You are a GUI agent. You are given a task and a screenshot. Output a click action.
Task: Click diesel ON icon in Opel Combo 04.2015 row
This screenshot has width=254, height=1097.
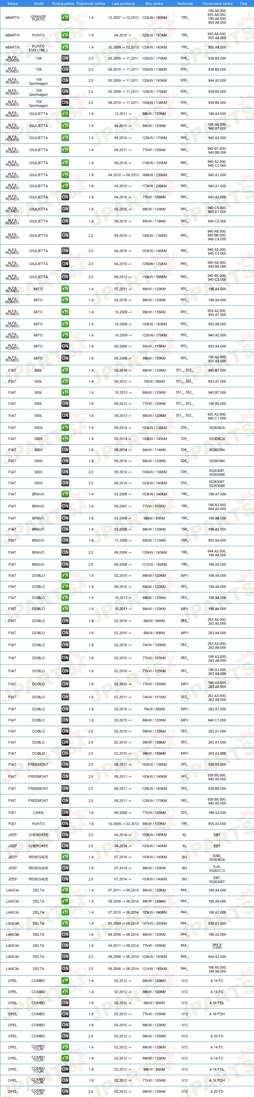tap(65, 1025)
